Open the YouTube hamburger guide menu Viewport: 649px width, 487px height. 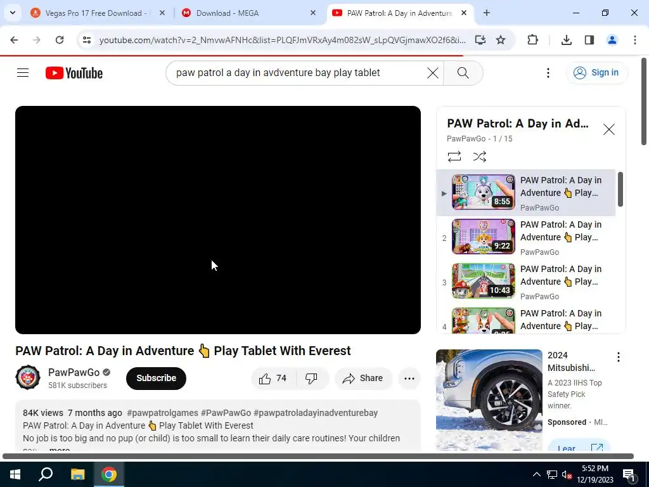(x=23, y=73)
